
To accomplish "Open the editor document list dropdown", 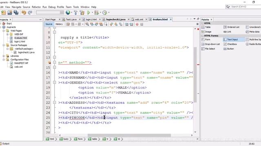I will click(195, 19).
